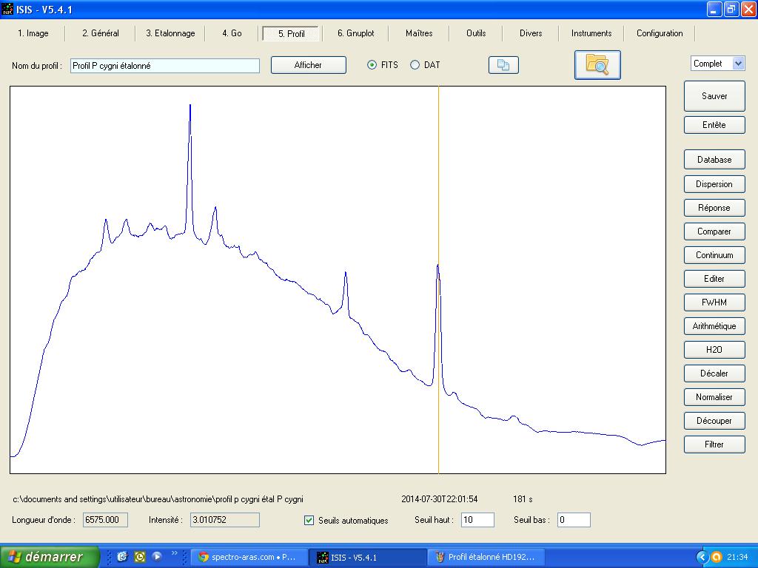This screenshot has height=568, width=758.
Task: Click the copy profile icon button
Action: click(x=503, y=65)
